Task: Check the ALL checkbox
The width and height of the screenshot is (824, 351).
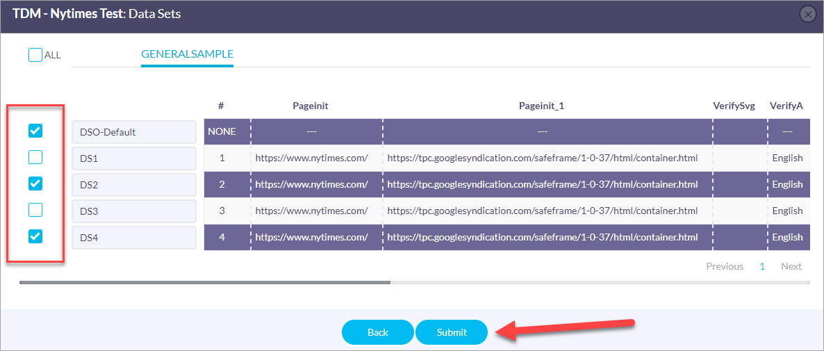Action: (35, 55)
